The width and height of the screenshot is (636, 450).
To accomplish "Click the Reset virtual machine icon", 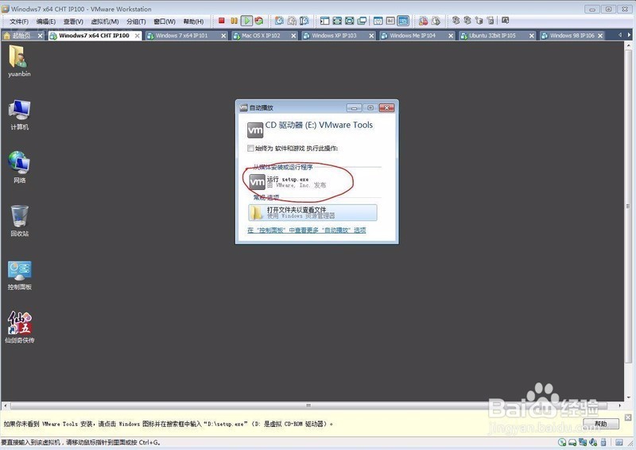I will [259, 21].
